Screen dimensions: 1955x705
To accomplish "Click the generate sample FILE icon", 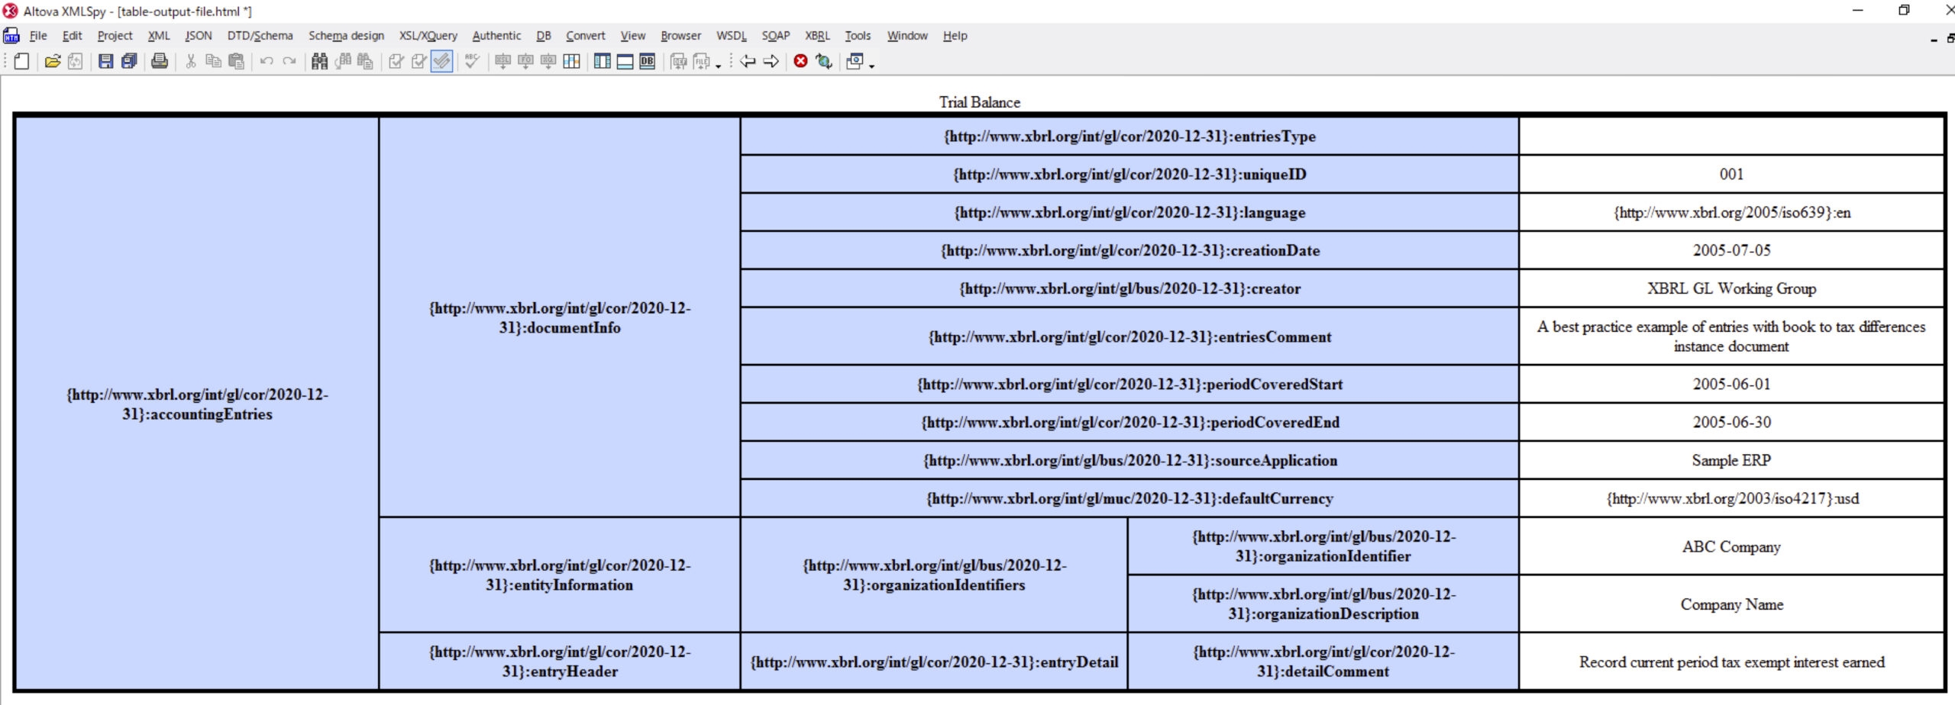I will 701,61.
